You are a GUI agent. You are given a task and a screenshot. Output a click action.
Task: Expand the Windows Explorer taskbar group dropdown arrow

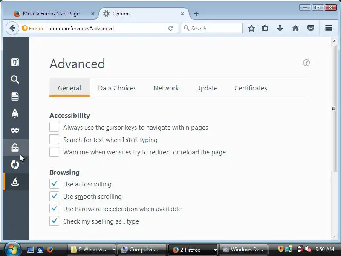[113, 250]
